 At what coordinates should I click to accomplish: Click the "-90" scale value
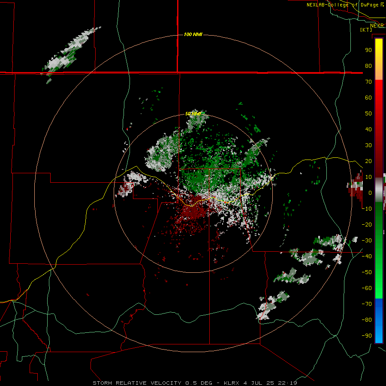click(x=367, y=336)
